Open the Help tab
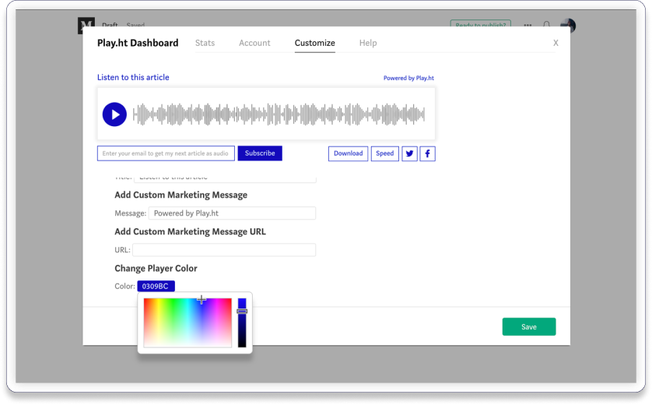 click(368, 43)
